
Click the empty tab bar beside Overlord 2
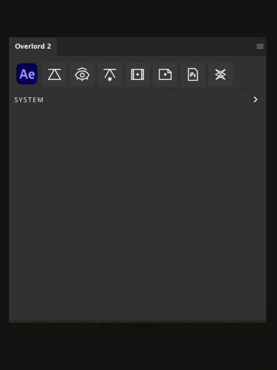155,46
